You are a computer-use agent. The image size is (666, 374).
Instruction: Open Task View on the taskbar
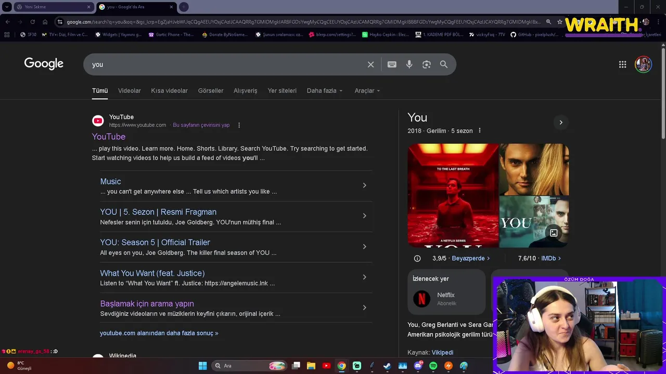point(296,366)
